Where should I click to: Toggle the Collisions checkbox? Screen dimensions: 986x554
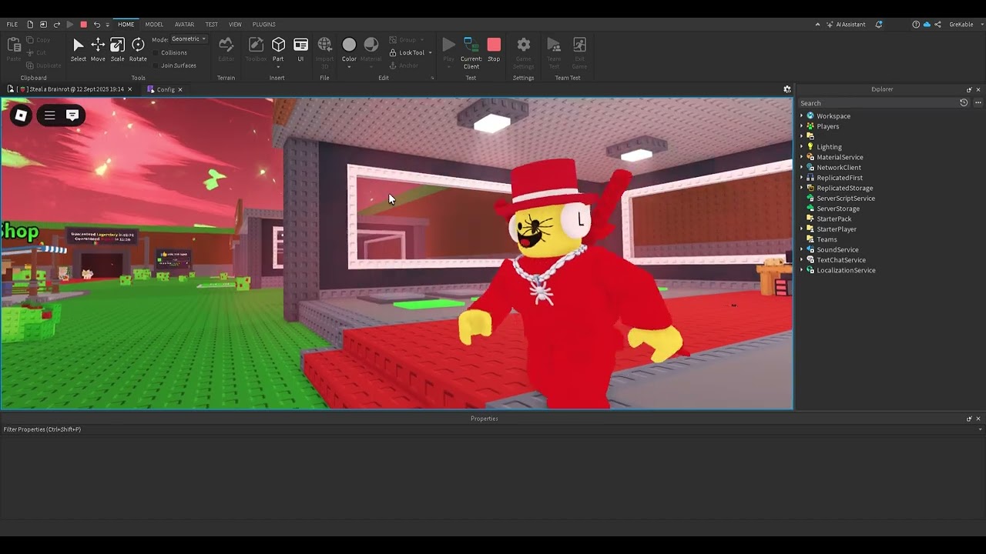(x=156, y=52)
